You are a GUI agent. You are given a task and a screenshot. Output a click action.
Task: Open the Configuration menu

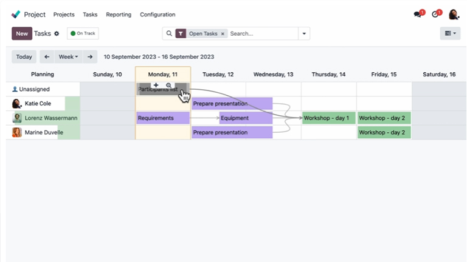[157, 14]
